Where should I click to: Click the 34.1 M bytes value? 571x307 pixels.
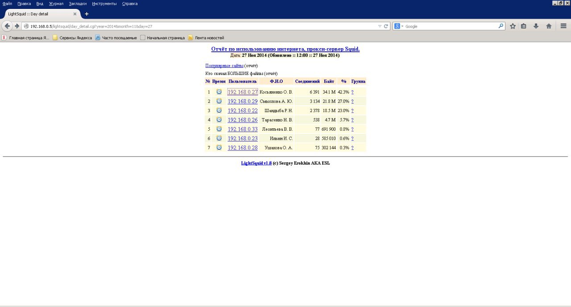(329, 92)
